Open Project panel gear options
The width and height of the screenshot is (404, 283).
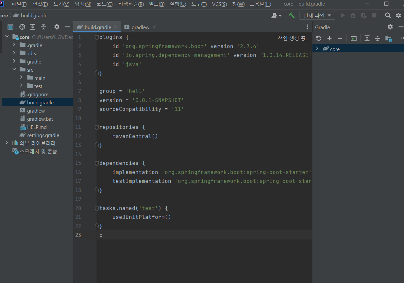57,27
